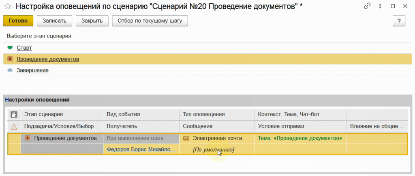Apply Отбор по текущему шагу filter

[150, 21]
